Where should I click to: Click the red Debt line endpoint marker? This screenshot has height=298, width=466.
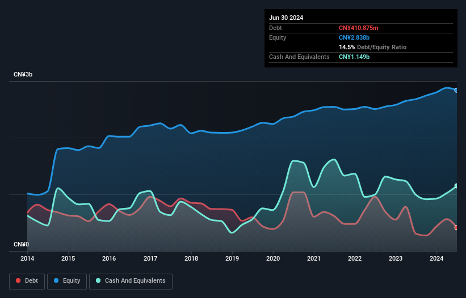point(456,227)
